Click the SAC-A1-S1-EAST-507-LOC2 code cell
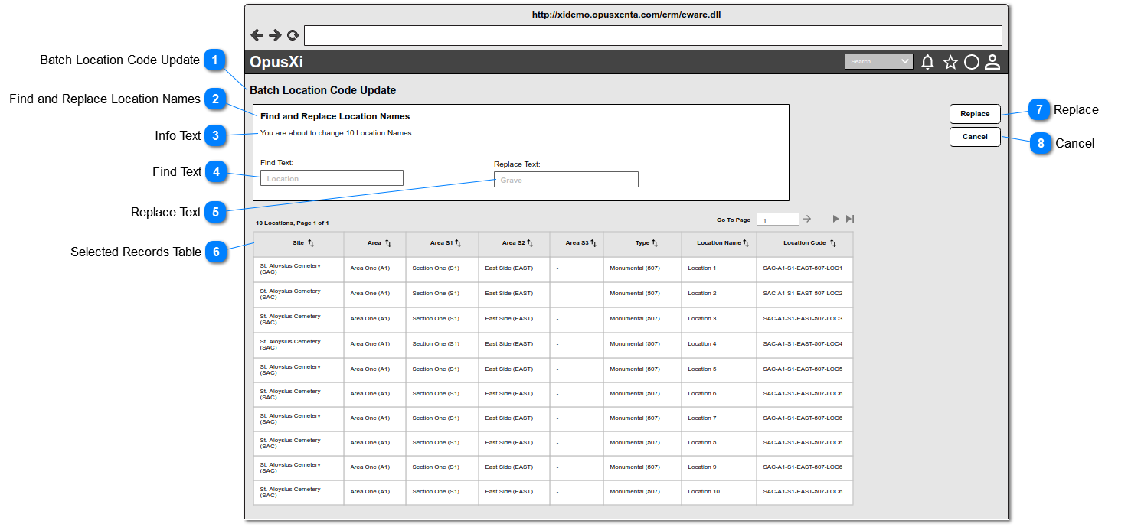The image size is (1141, 527). coord(805,294)
